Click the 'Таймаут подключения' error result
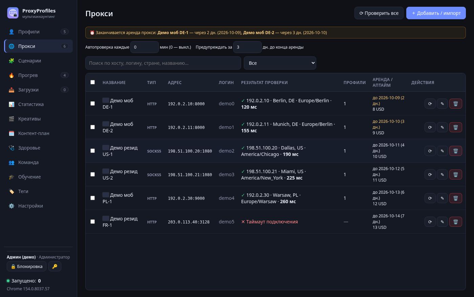 point(270,222)
